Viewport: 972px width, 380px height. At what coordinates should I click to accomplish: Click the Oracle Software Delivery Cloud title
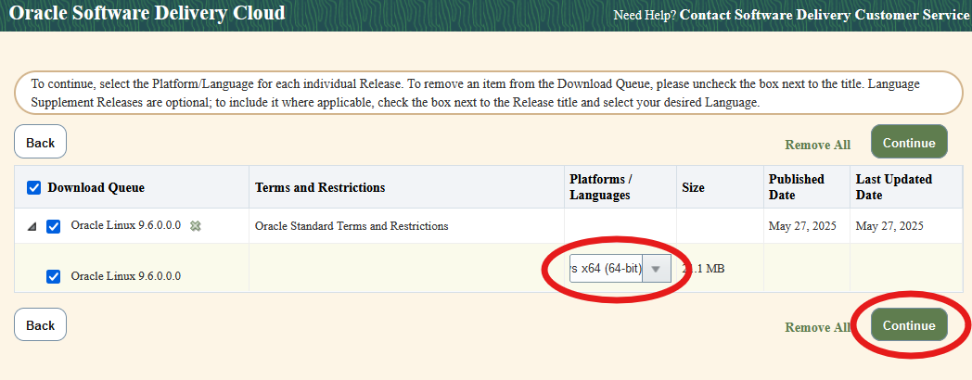(x=147, y=12)
